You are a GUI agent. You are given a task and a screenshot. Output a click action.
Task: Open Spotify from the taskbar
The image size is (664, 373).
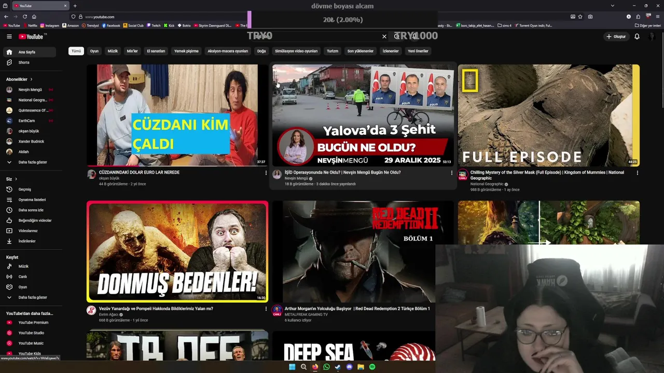pyautogui.click(x=372, y=367)
